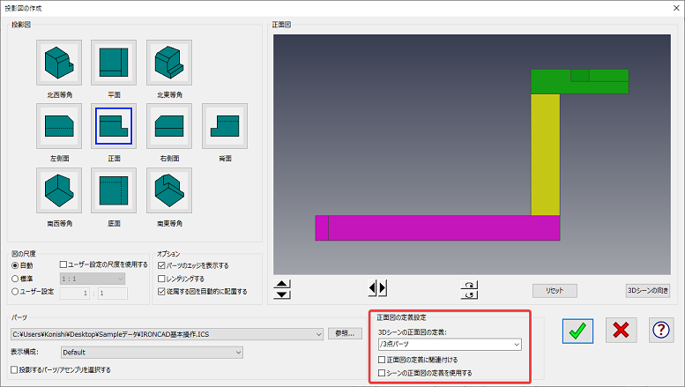Uncheck 従属する図を自動的に配置する option

161,291
